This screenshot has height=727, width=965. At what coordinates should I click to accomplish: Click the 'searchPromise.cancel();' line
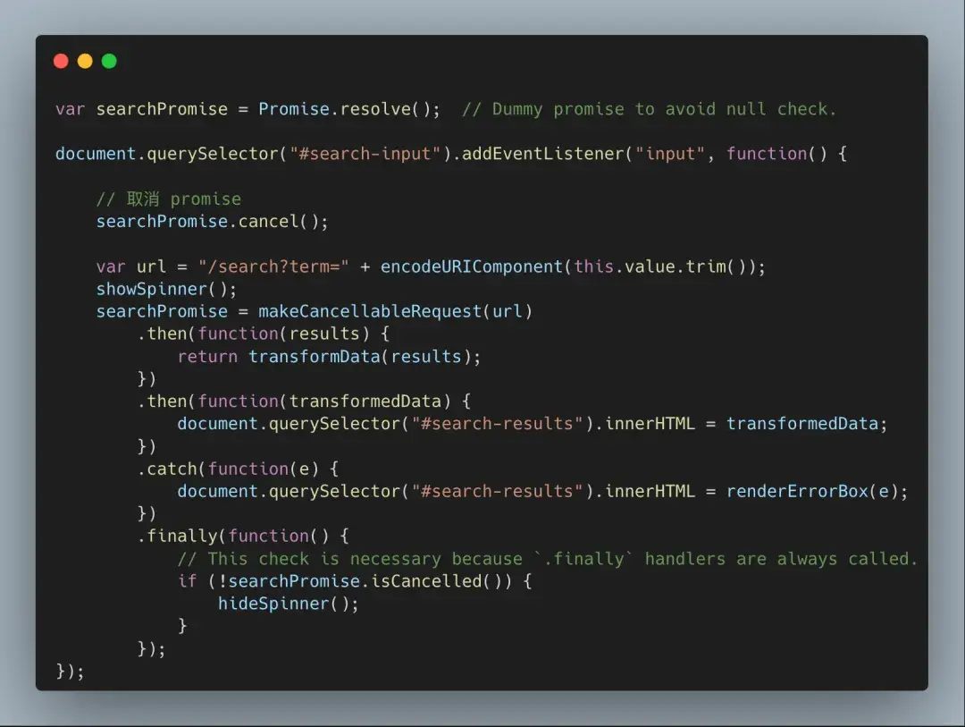(x=213, y=221)
